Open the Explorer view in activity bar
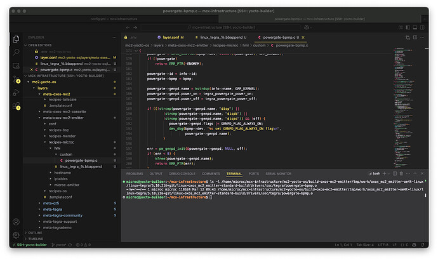Image resolution: width=438 pixels, height=259 pixels. pyautogui.click(x=16, y=39)
